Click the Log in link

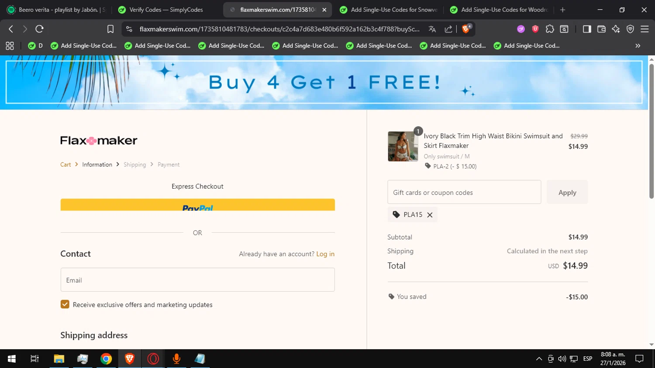coord(325,254)
